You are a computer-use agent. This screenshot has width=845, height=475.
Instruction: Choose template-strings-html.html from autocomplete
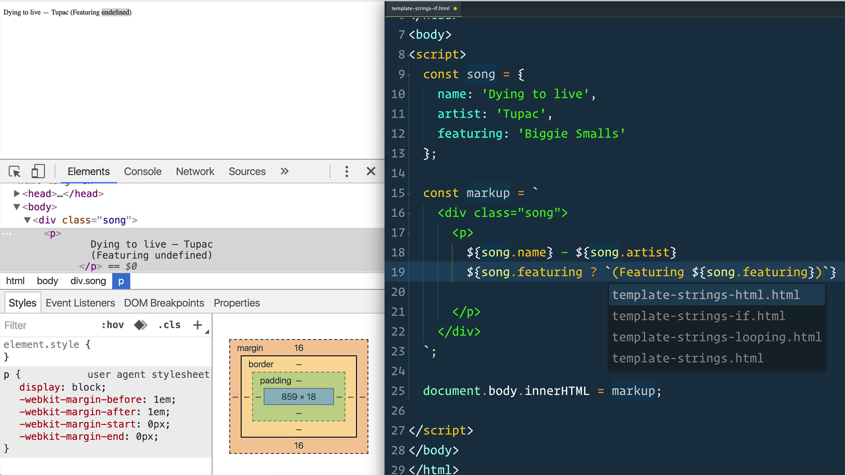coord(717,295)
